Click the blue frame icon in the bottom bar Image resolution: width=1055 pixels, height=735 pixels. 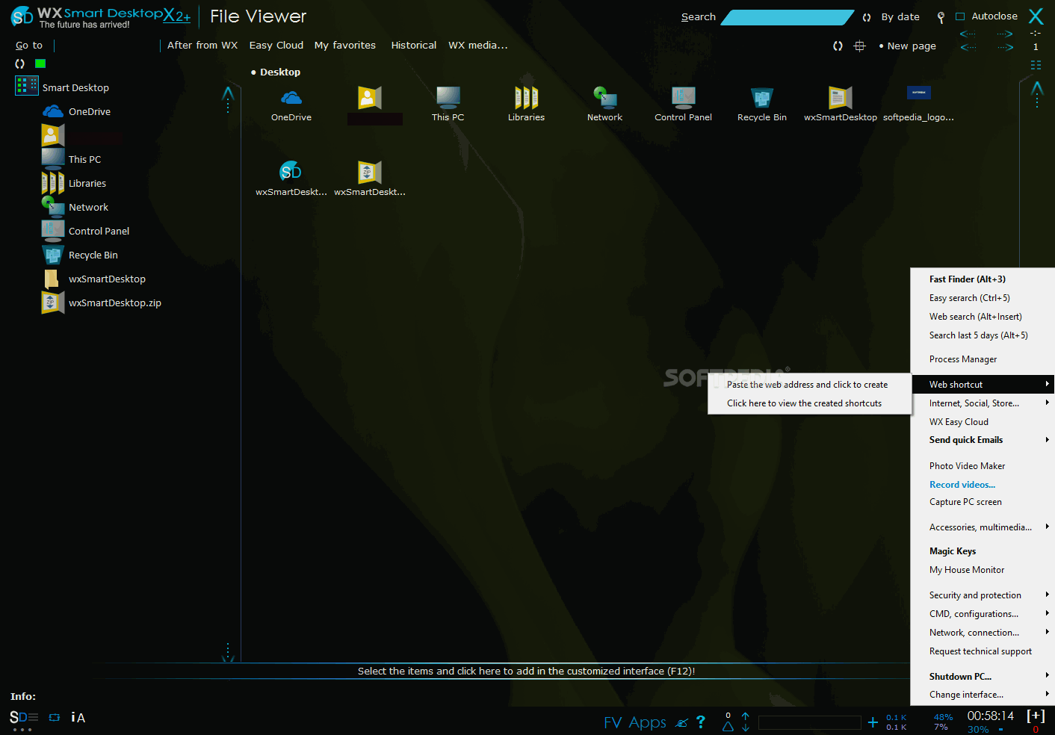[55, 717]
